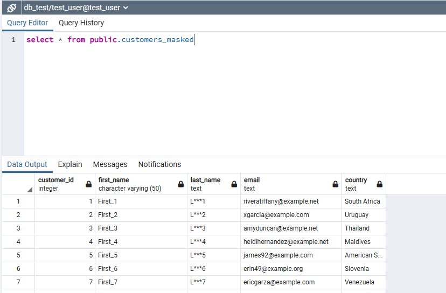The height and width of the screenshot is (293, 446).
Task: Select row header number 2
Action: [x=18, y=215]
